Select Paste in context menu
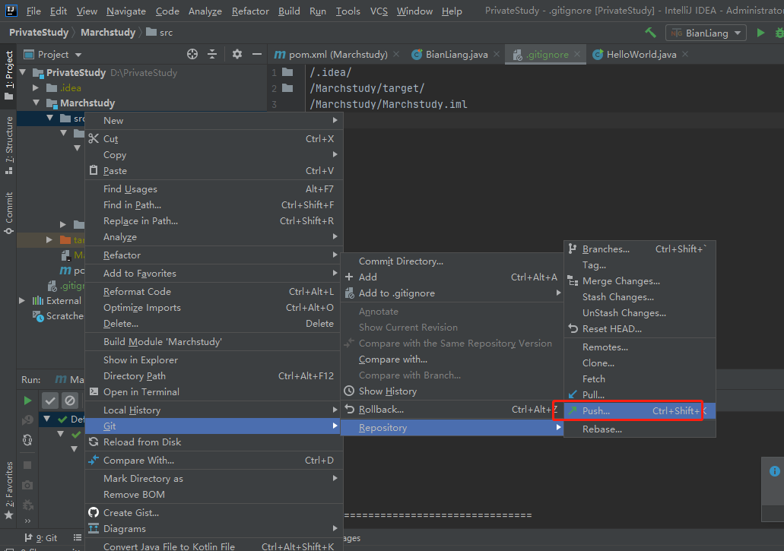Viewport: 784px width, 551px height. tap(214, 171)
